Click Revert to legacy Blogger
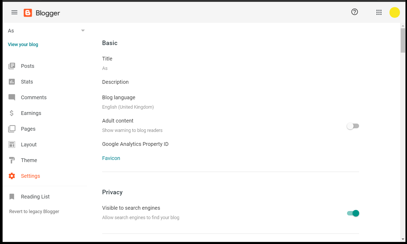The image size is (407, 244). [x=34, y=211]
